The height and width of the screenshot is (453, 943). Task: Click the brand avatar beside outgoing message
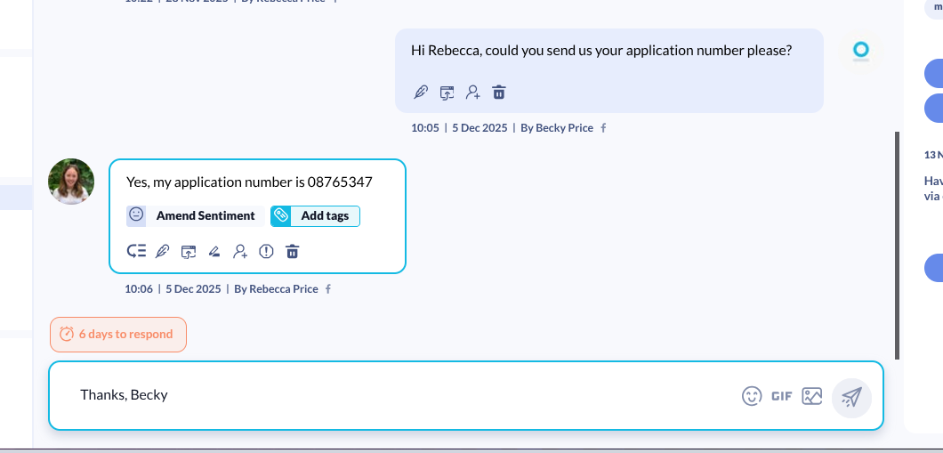tap(861, 51)
